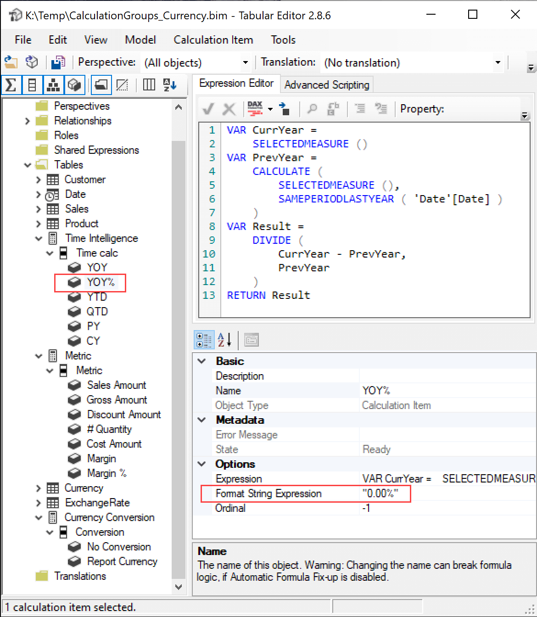Collapse the Options property section
Viewport: 537px width, 617px height.
(201, 464)
